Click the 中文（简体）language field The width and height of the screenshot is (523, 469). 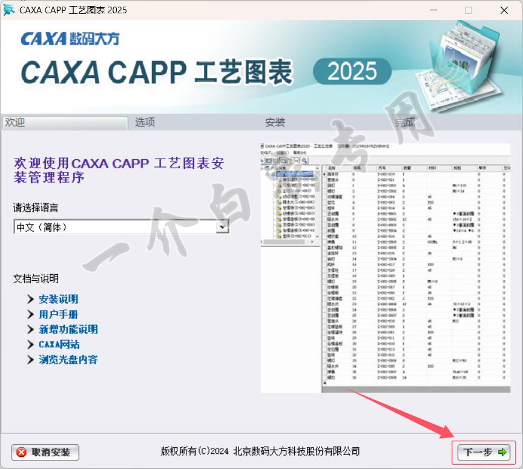pos(121,227)
